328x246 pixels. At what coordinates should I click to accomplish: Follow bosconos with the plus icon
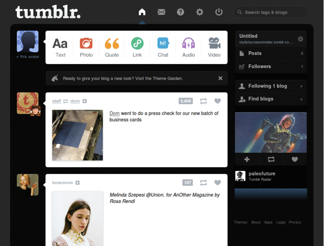tap(77, 183)
